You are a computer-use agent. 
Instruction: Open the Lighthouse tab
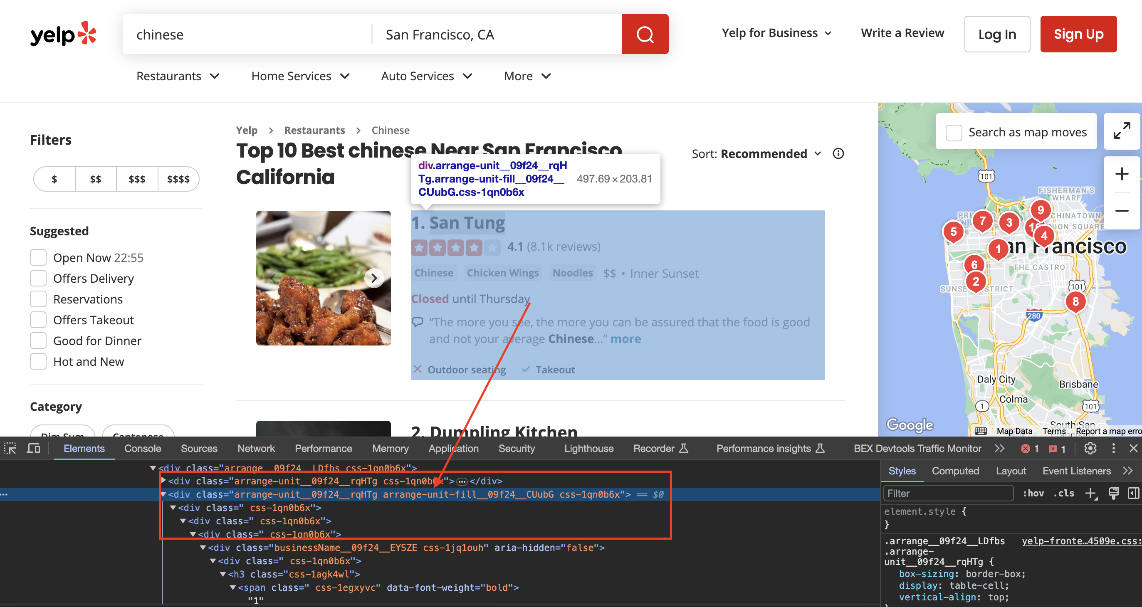click(589, 448)
